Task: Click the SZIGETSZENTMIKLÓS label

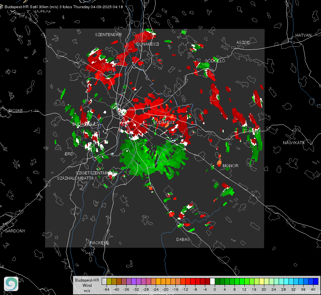Action: point(97,173)
